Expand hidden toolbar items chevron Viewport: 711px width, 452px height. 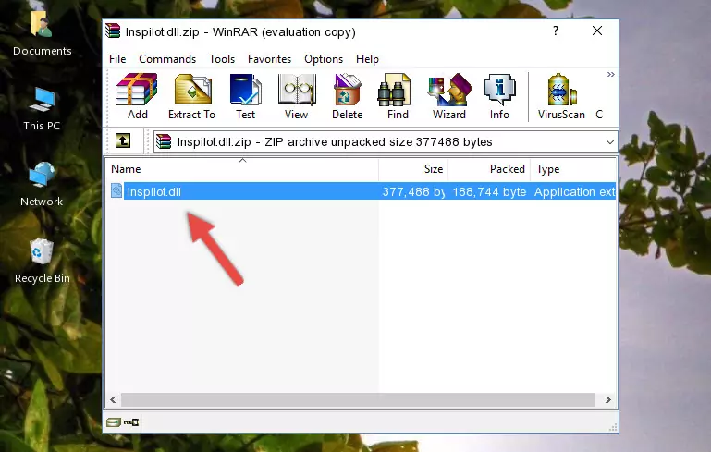(x=611, y=74)
